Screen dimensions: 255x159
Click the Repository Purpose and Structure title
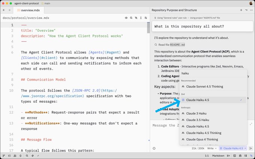(174, 10)
